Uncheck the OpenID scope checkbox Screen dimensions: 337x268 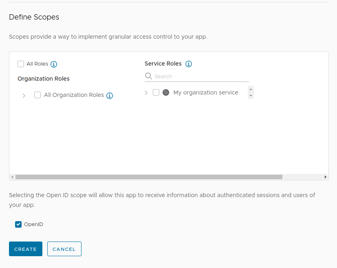pyautogui.click(x=18, y=224)
